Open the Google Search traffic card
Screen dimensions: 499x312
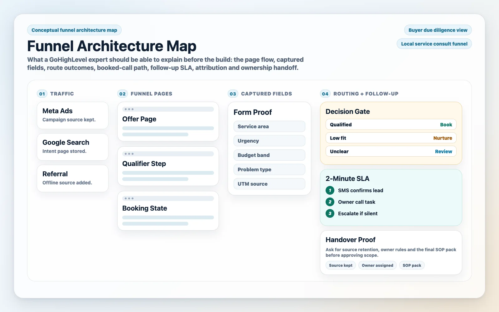tap(73, 147)
